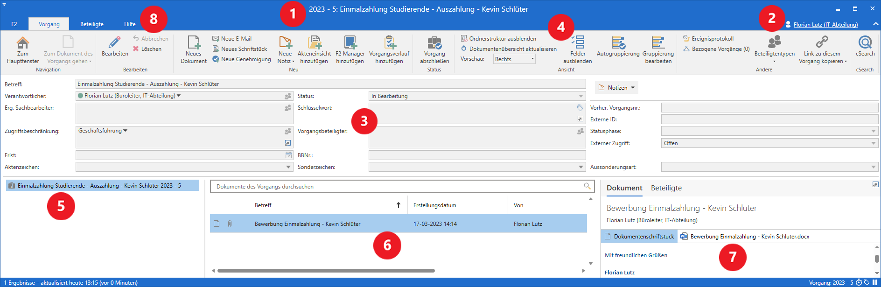Viewport: 881px width, 287px height.
Task: Expand the Notizen dropdown
Action: (x=617, y=88)
